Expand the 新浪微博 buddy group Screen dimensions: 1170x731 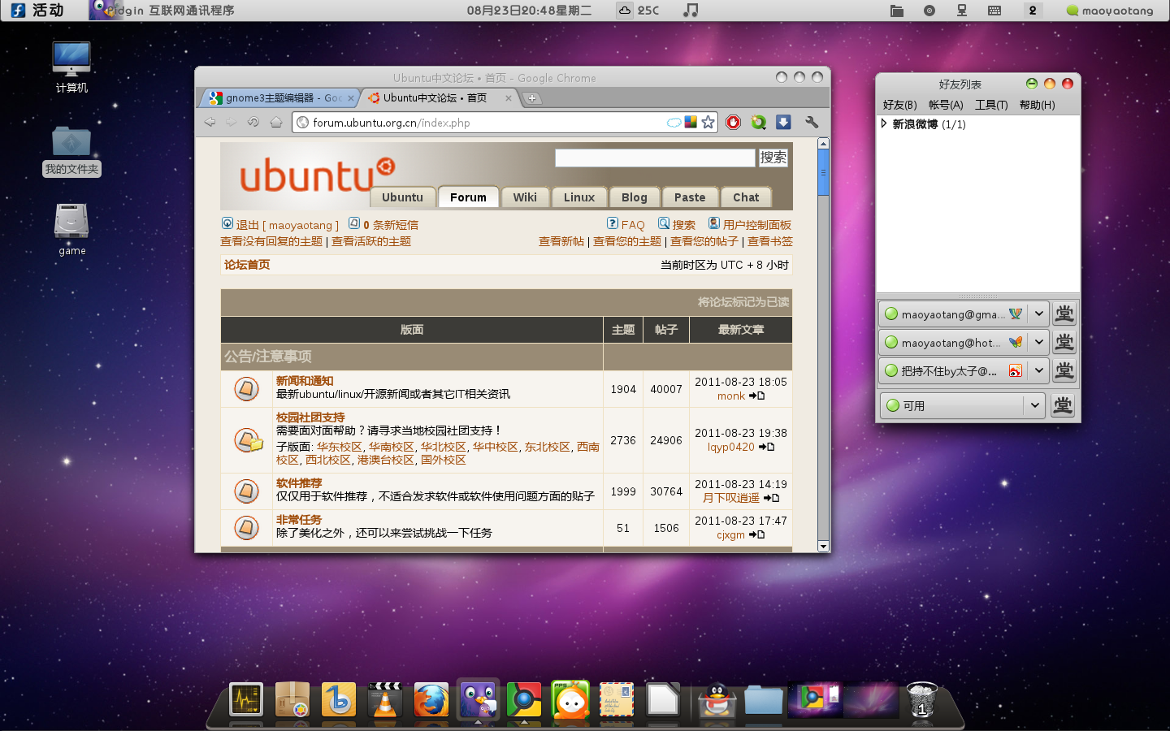[884, 124]
